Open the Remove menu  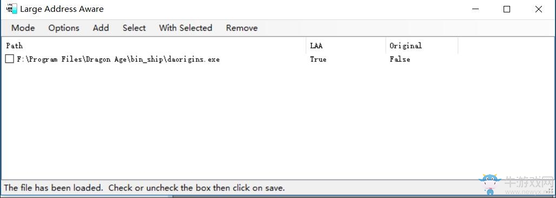pyautogui.click(x=242, y=28)
